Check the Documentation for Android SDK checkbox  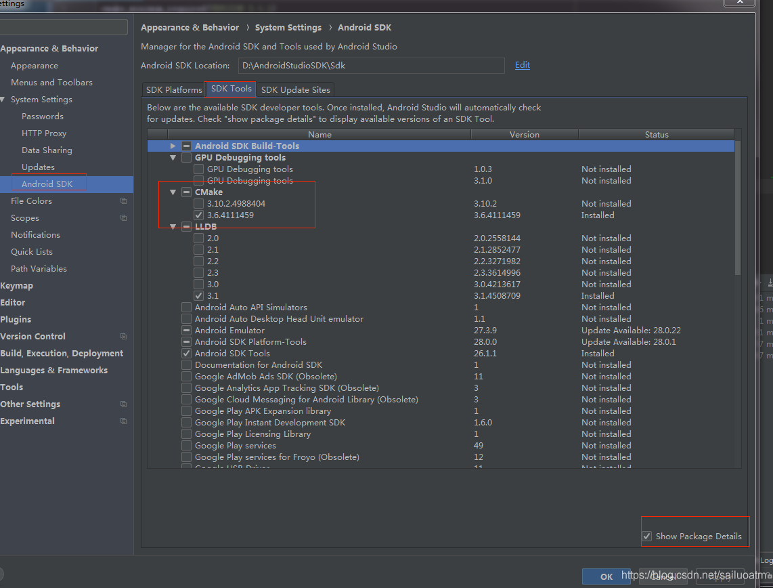[x=186, y=365]
